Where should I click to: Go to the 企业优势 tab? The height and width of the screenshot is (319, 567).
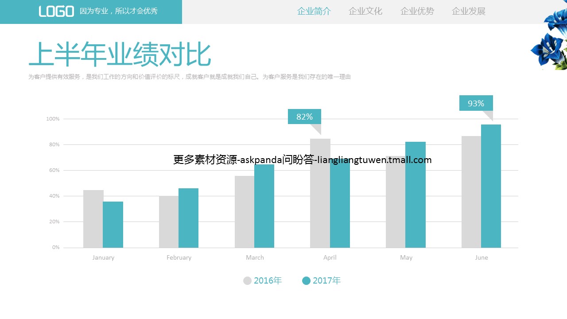[417, 12]
